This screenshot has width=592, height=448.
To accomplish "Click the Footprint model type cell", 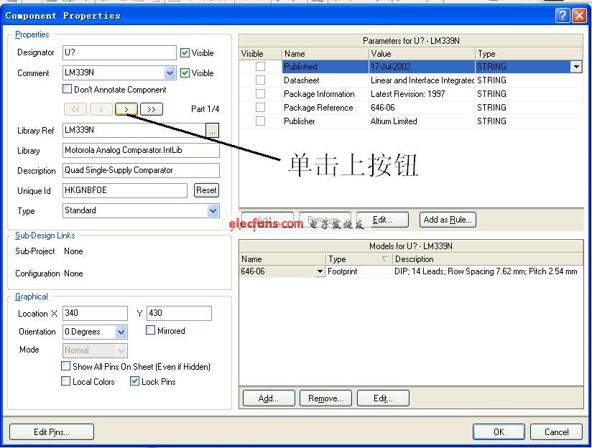I will [359, 271].
